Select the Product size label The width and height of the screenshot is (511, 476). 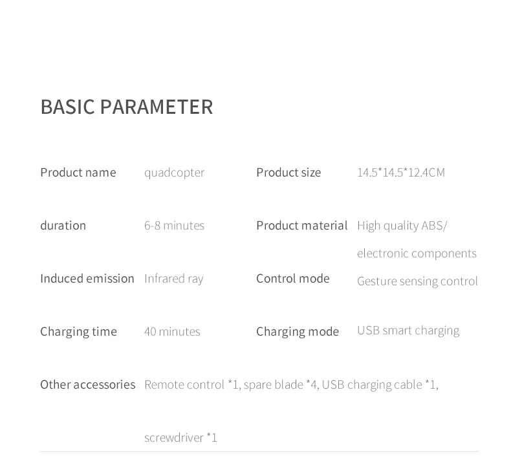(288, 172)
